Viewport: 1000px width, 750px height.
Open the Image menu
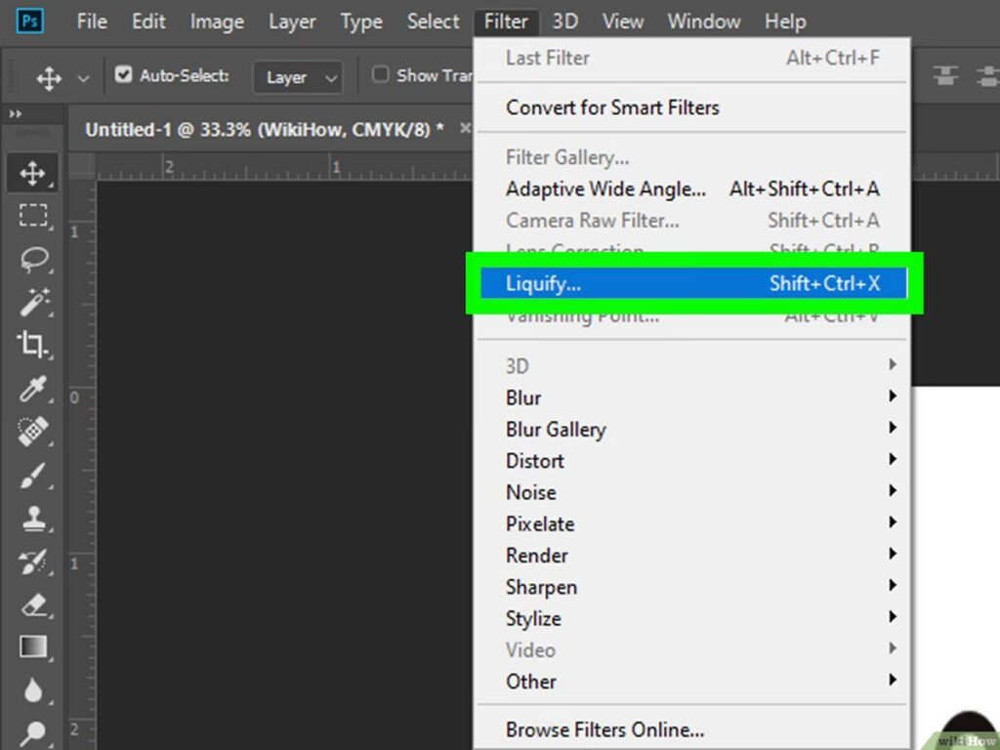tap(217, 21)
